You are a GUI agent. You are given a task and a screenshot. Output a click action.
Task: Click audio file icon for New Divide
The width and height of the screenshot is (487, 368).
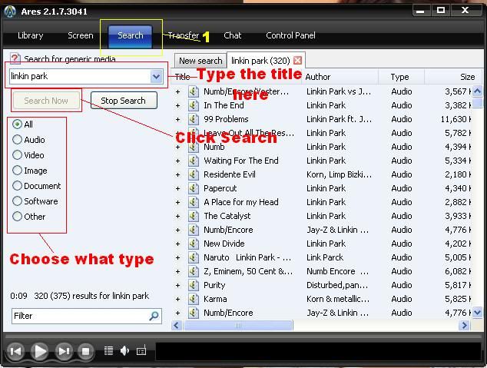coord(193,244)
